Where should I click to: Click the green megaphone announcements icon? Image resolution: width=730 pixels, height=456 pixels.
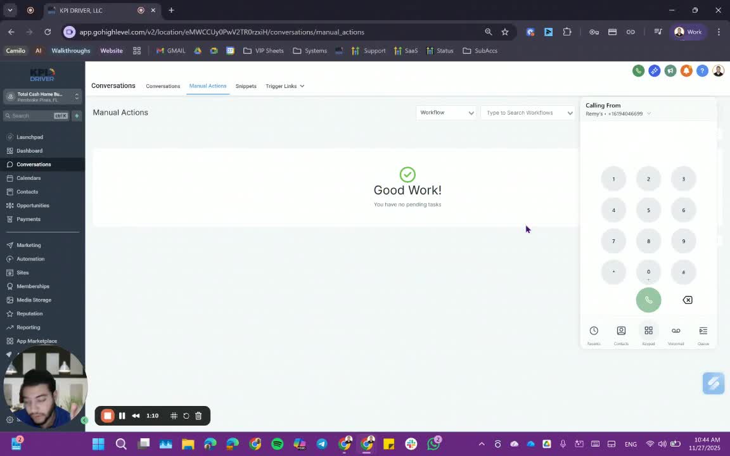(670, 71)
